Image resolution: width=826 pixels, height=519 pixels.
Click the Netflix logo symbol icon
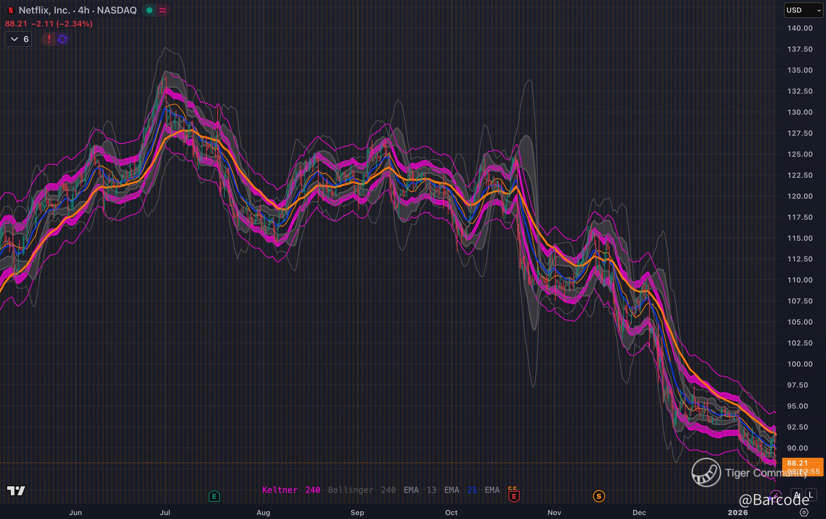(x=11, y=10)
